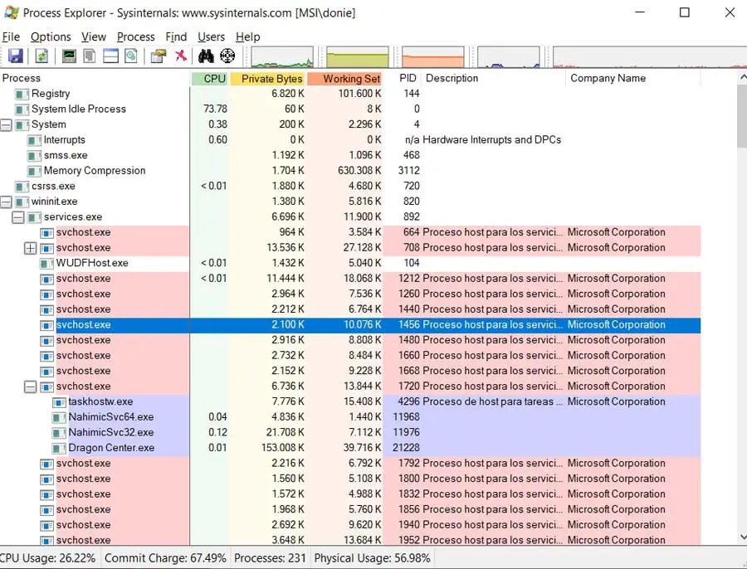Image resolution: width=747 pixels, height=569 pixels.
Task: Click the taskhostw.exe process icon
Action: (59, 402)
